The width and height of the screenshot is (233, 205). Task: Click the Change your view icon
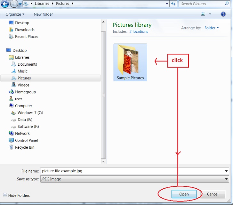203,14
